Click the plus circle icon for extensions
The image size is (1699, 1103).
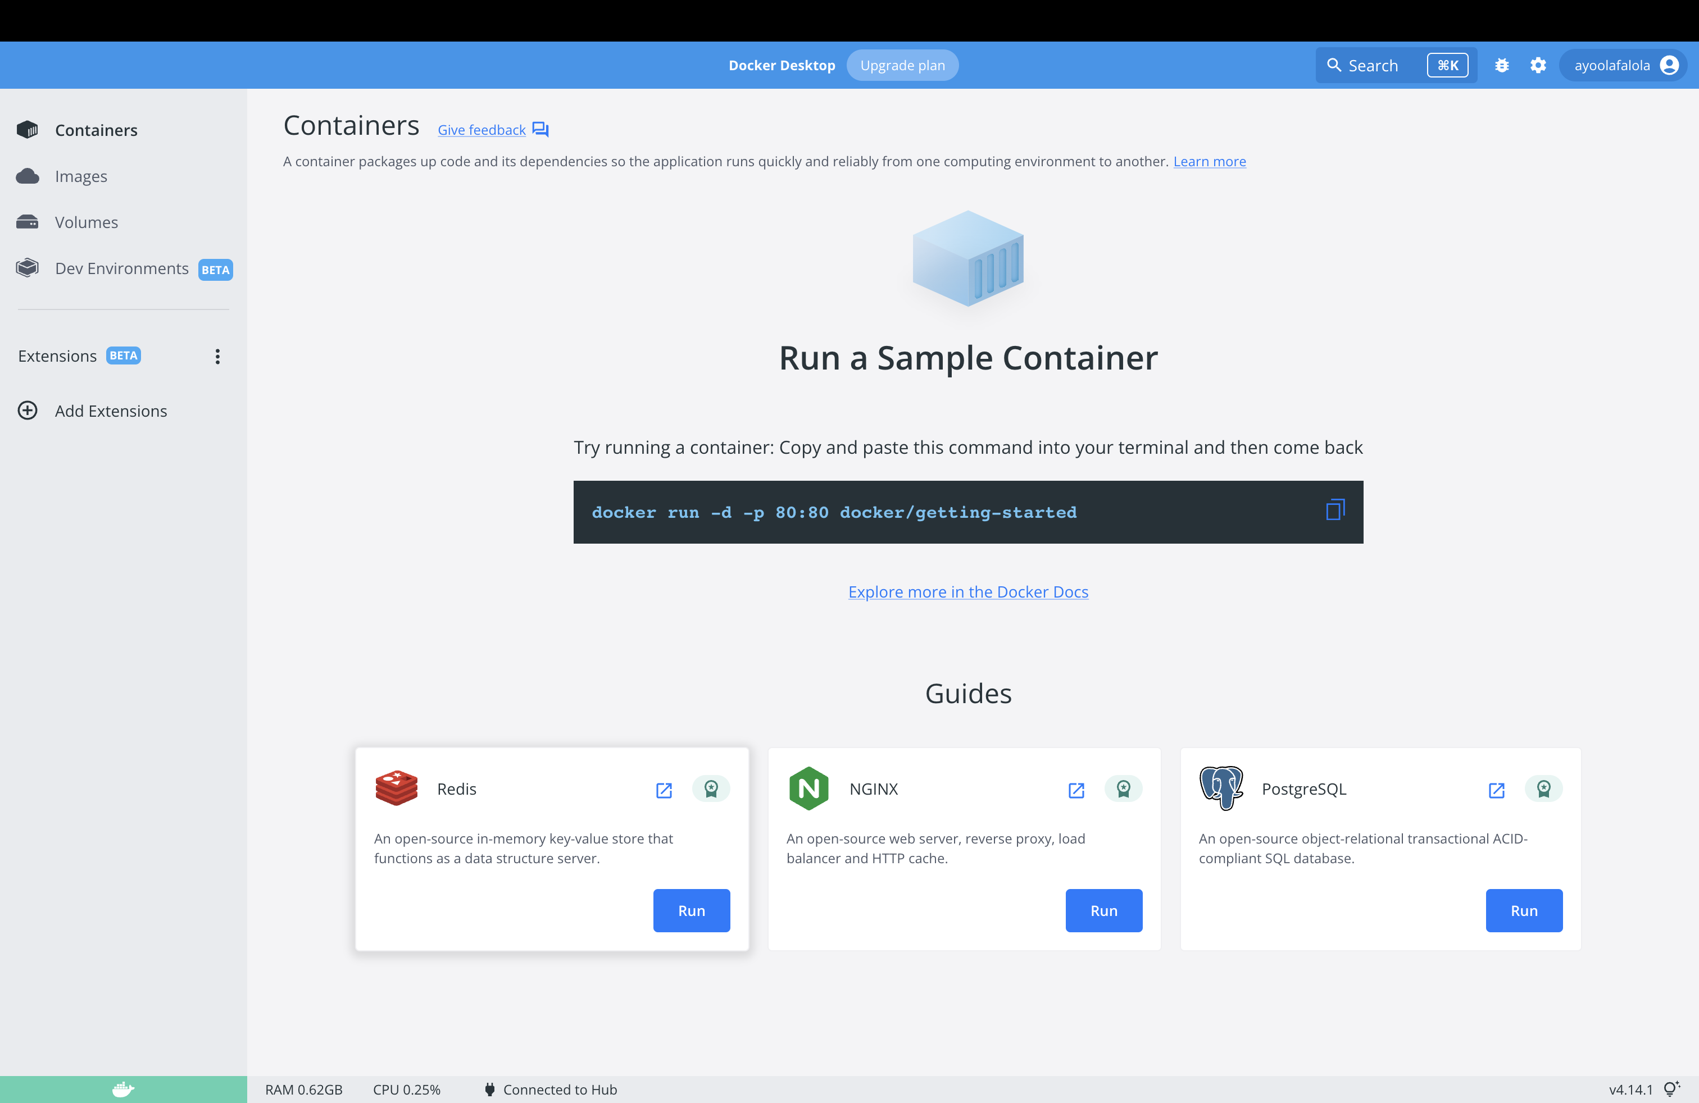tap(27, 411)
